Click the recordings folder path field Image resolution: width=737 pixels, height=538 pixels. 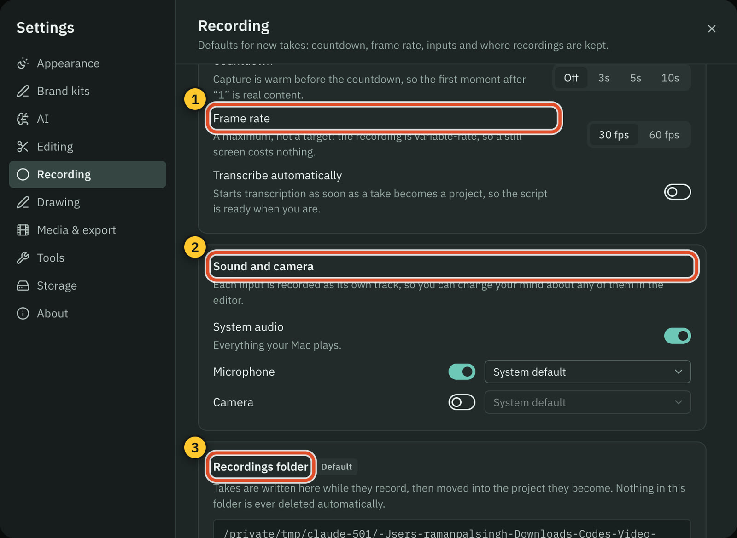[451, 529]
